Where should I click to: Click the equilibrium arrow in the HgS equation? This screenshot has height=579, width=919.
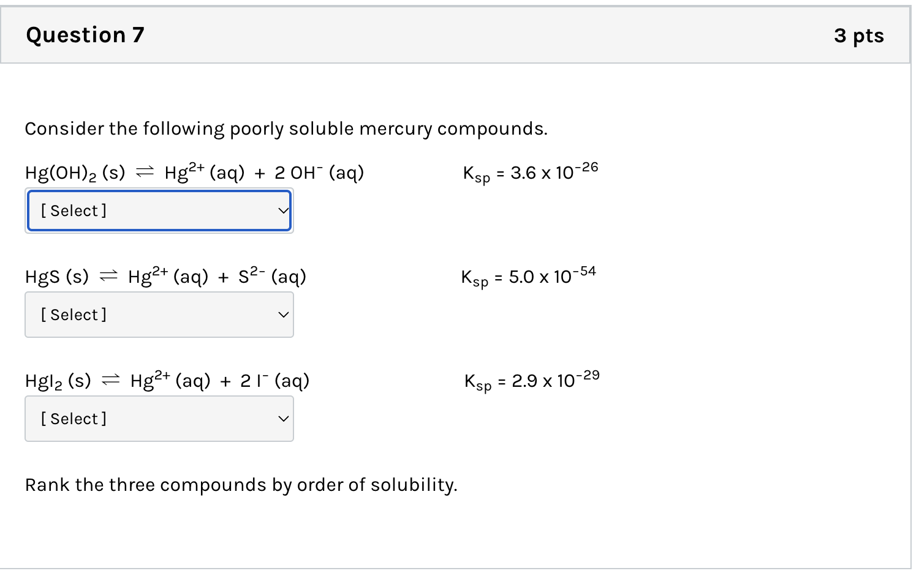[108, 276]
